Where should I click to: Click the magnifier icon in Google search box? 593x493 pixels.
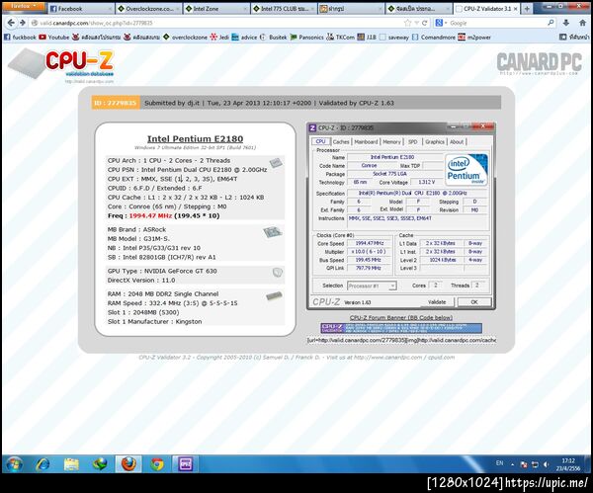(551, 23)
